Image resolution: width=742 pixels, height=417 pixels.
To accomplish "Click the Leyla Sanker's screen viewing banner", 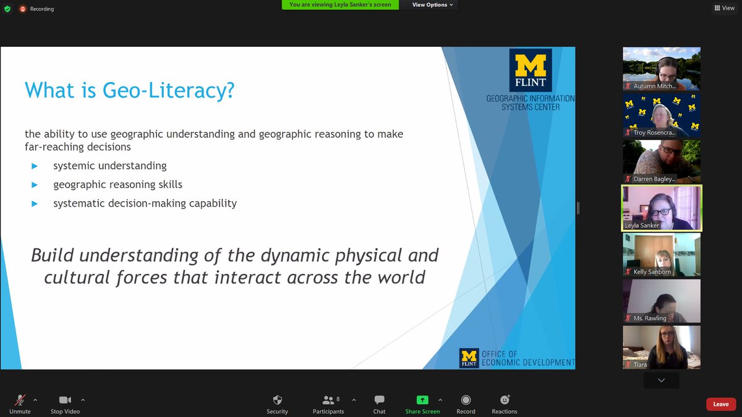I will coord(339,5).
